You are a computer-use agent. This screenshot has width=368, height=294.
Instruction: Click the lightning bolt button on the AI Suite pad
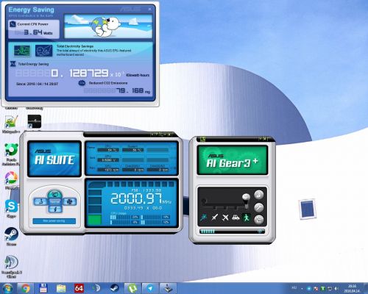[x=55, y=209]
